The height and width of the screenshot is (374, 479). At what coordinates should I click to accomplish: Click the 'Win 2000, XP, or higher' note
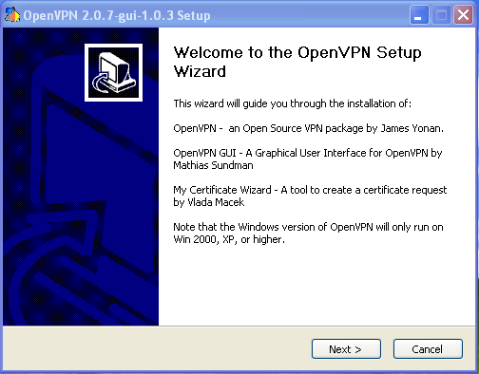[x=308, y=234]
